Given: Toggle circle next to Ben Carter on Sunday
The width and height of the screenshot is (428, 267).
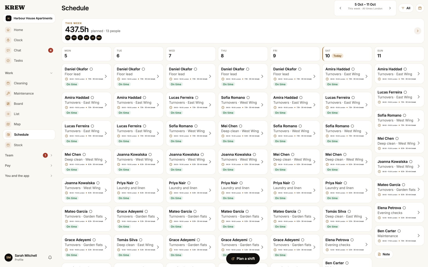Looking at the screenshot, I should [x=399, y=231].
